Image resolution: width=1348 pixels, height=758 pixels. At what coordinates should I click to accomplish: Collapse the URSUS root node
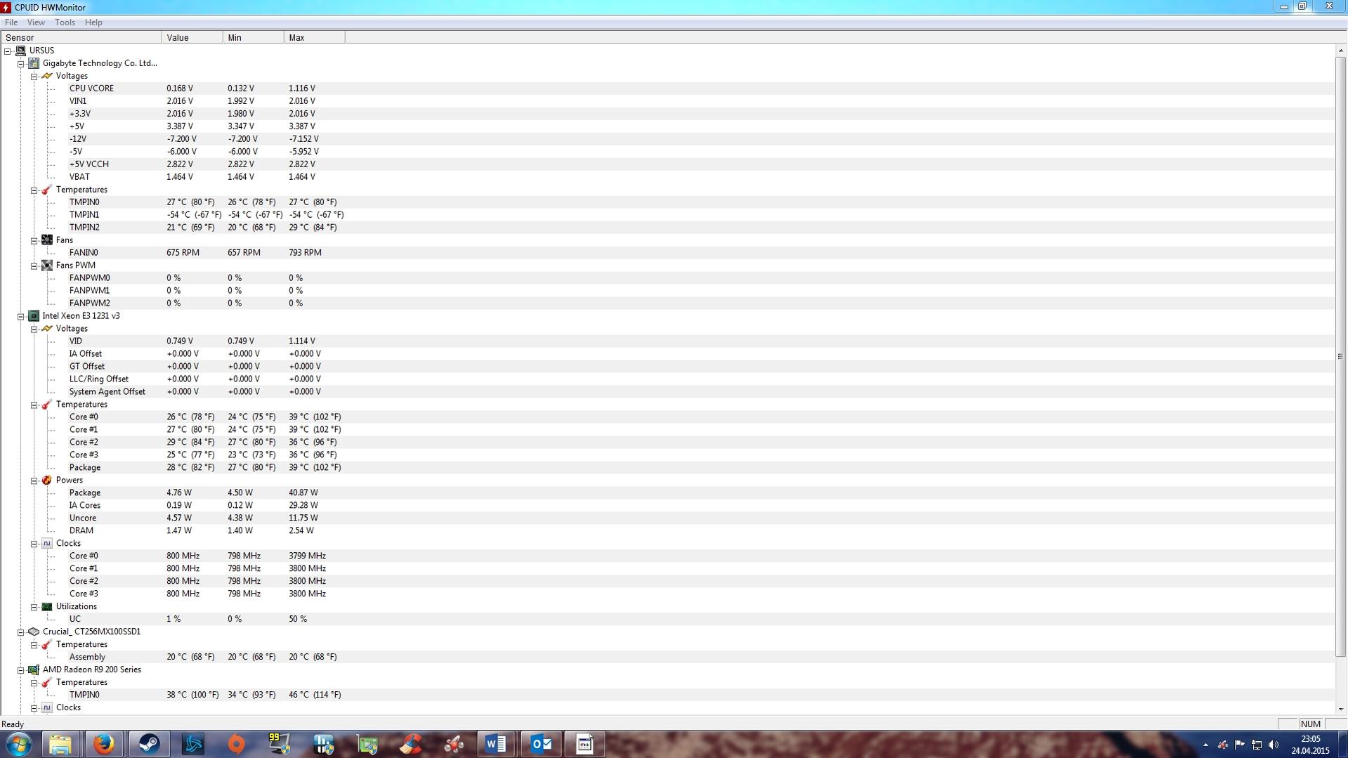pos(8,51)
